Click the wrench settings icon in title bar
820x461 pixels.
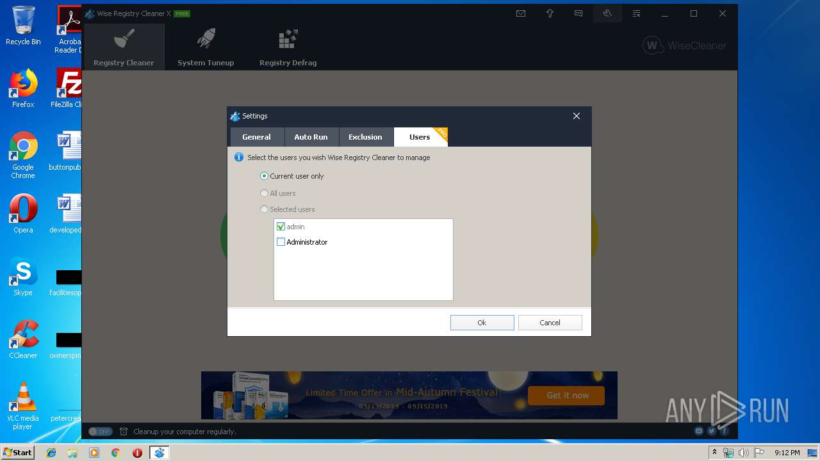click(607, 13)
